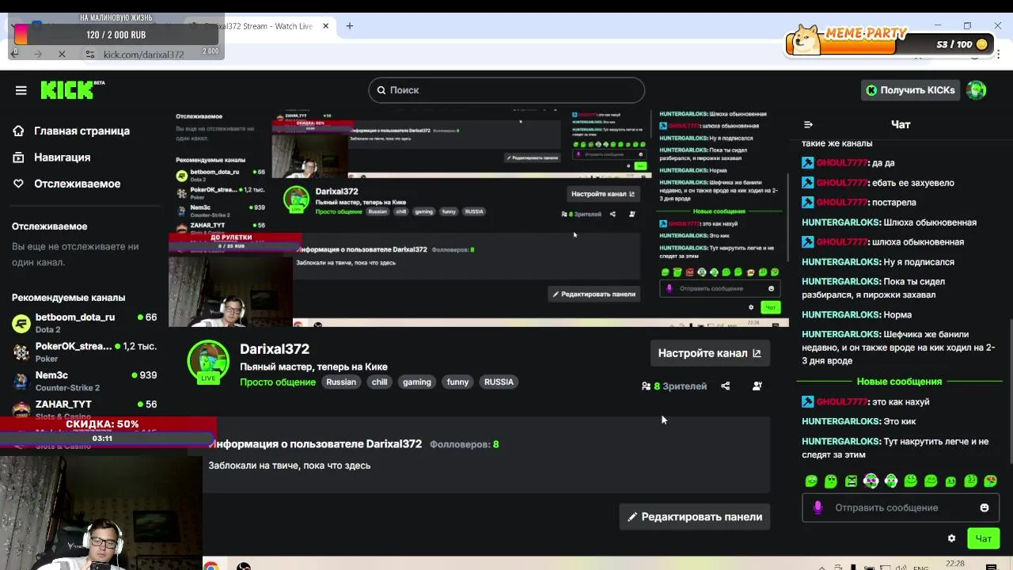Click the chat panel scrollbar

point(1010,392)
